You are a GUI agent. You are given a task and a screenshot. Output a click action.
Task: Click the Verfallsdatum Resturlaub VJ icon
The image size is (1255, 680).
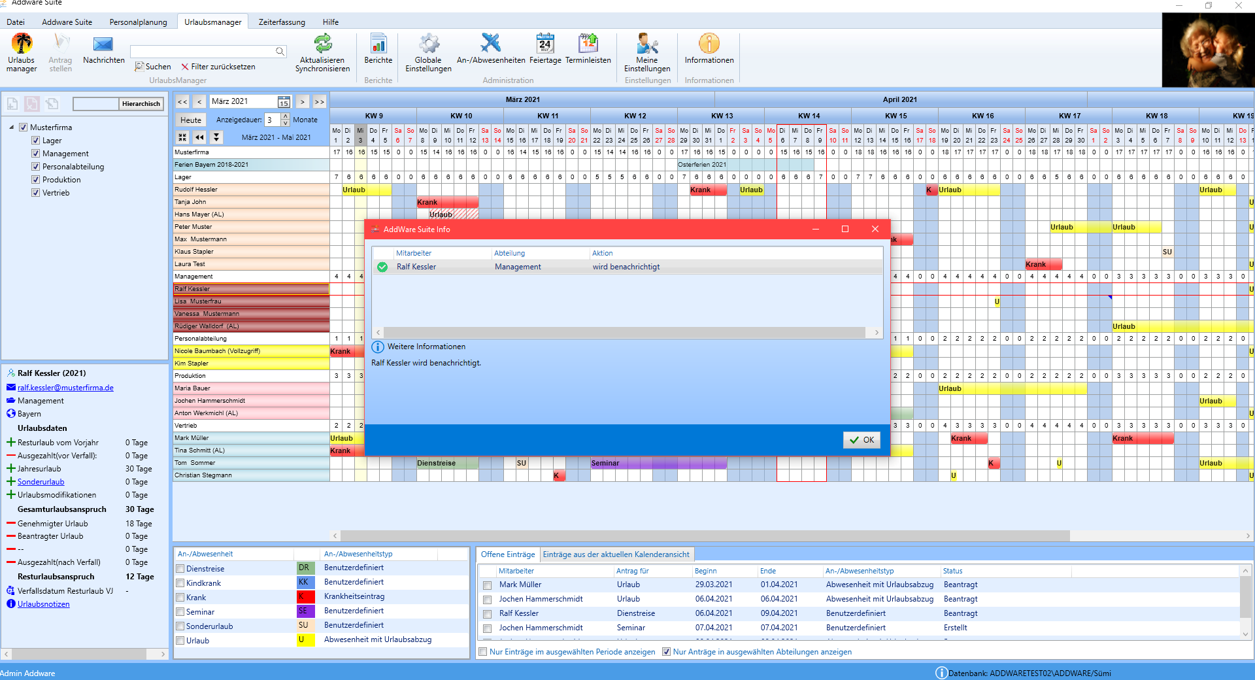(11, 591)
